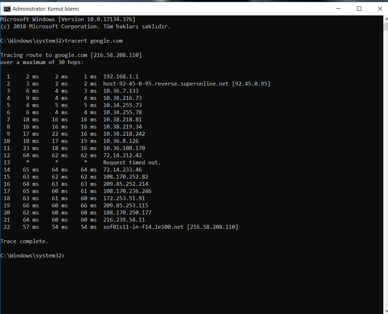This screenshot has width=388, height=314.
Task: Click the 216.239.54.11 address on hop 21
Action: 124,220
